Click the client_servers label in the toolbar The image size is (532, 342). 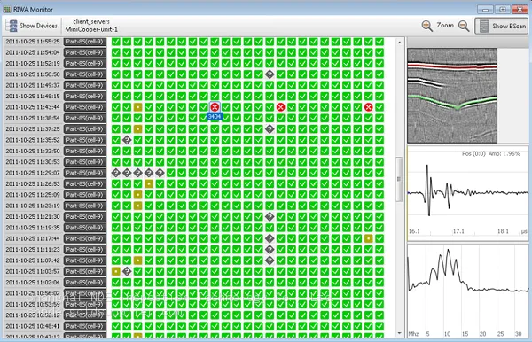tap(91, 21)
